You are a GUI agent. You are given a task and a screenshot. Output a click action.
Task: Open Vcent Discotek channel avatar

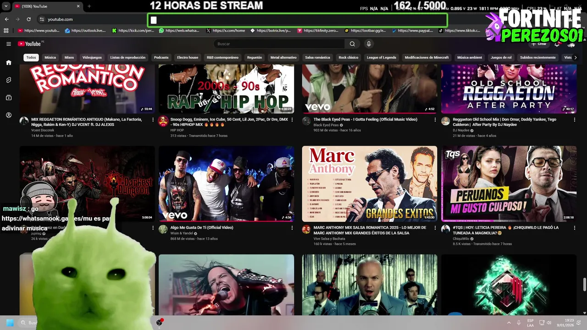(24, 121)
